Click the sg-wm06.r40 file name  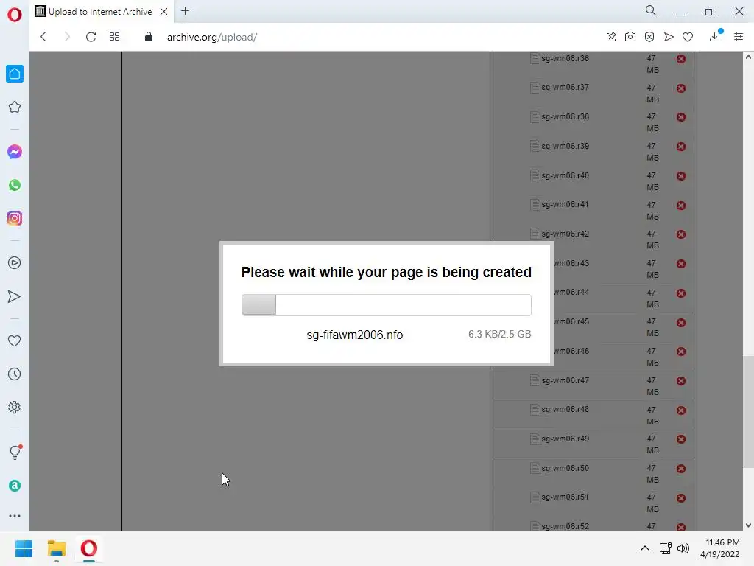click(565, 175)
